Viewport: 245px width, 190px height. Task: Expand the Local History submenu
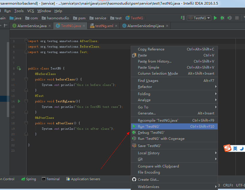(174, 153)
